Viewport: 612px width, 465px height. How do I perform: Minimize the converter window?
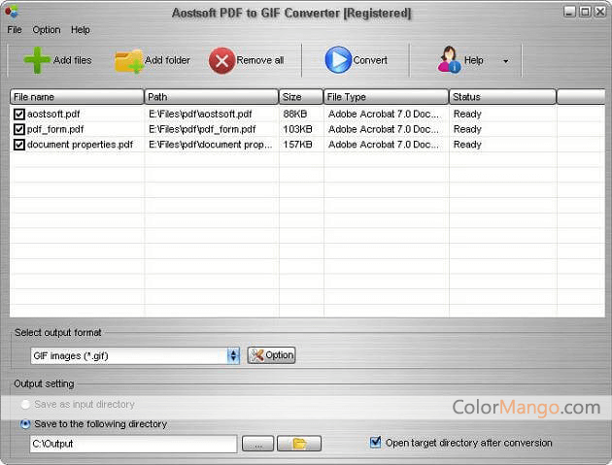click(x=570, y=12)
